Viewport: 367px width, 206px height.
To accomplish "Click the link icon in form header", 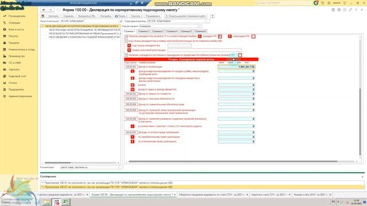I will 350,10.
